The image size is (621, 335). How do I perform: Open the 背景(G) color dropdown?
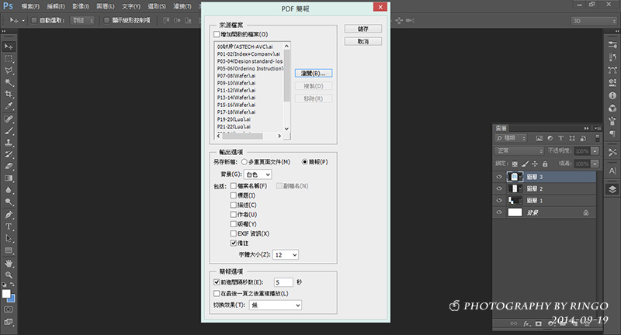pyautogui.click(x=258, y=174)
